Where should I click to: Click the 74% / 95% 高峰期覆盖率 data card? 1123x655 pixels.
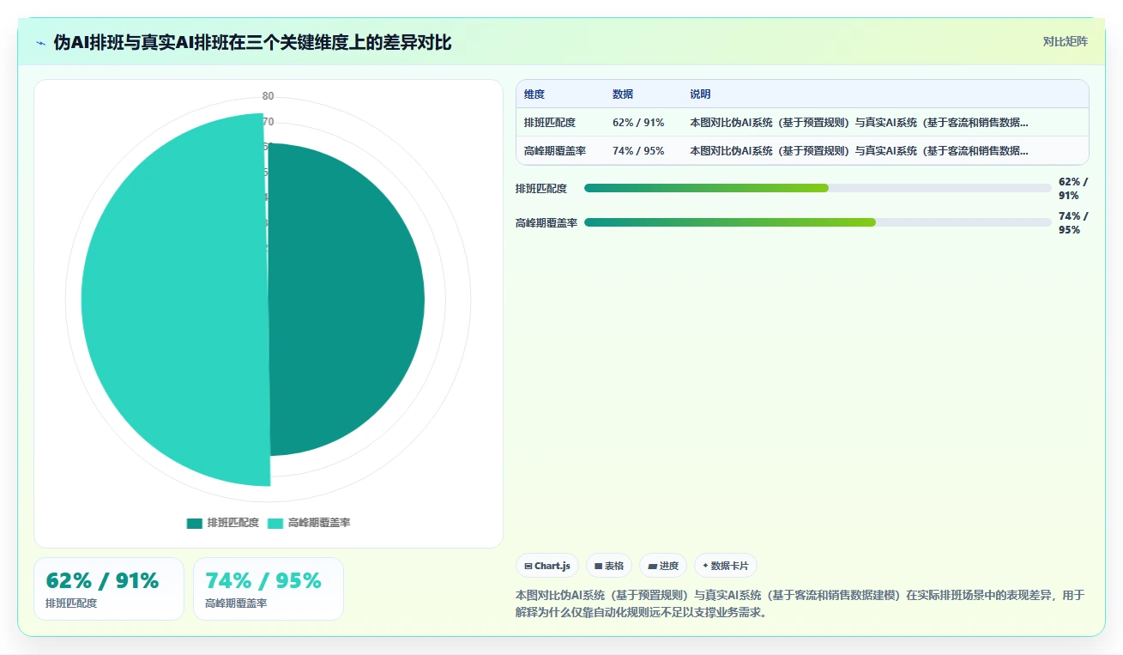click(269, 589)
